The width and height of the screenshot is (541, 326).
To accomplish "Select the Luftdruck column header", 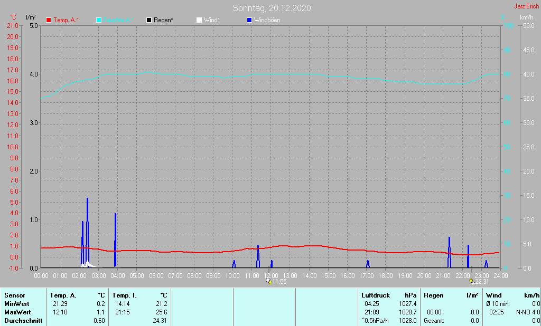I will click(376, 295).
